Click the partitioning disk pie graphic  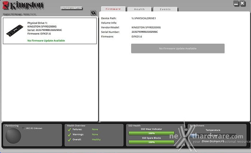[x=13, y=136]
